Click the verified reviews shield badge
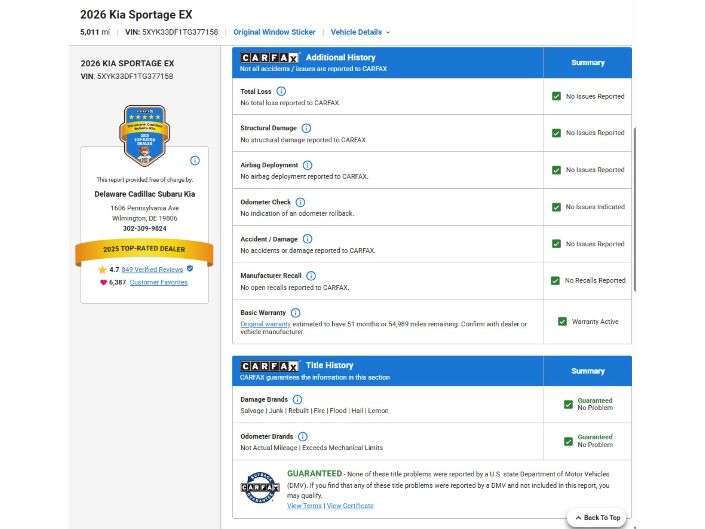 point(190,269)
